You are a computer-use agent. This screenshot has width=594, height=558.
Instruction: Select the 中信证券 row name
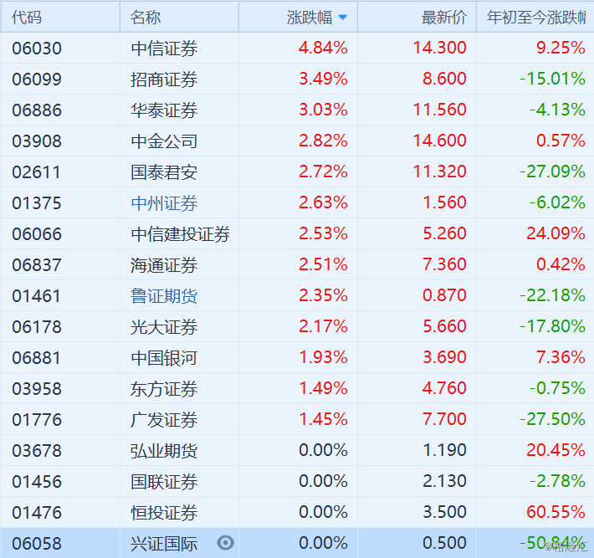coord(164,49)
